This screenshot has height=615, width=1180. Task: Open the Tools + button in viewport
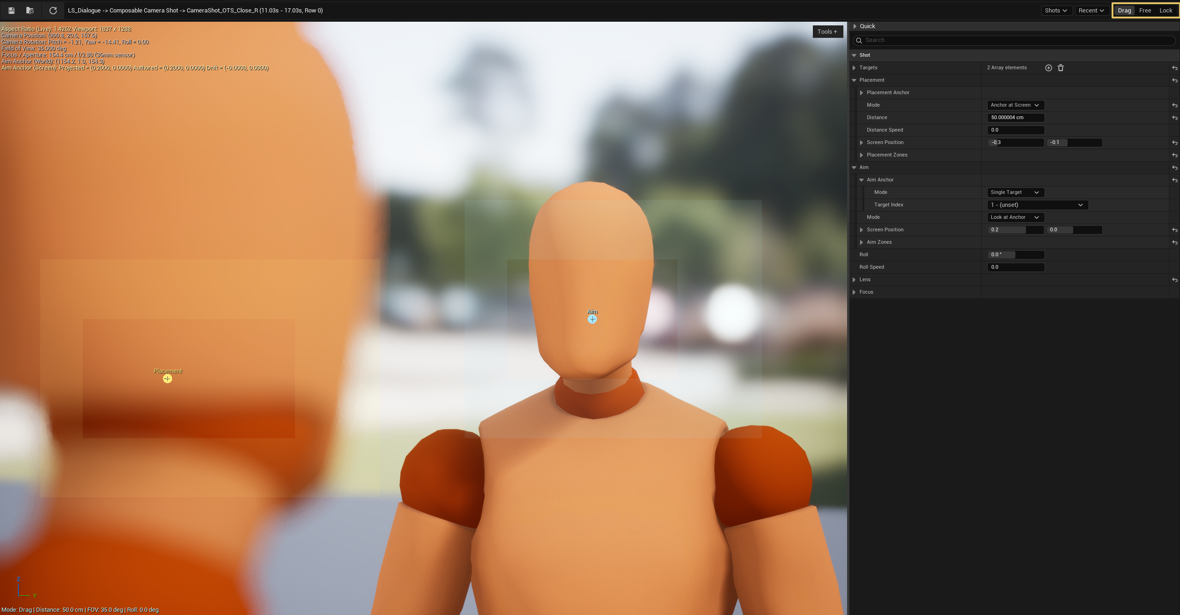coord(828,31)
